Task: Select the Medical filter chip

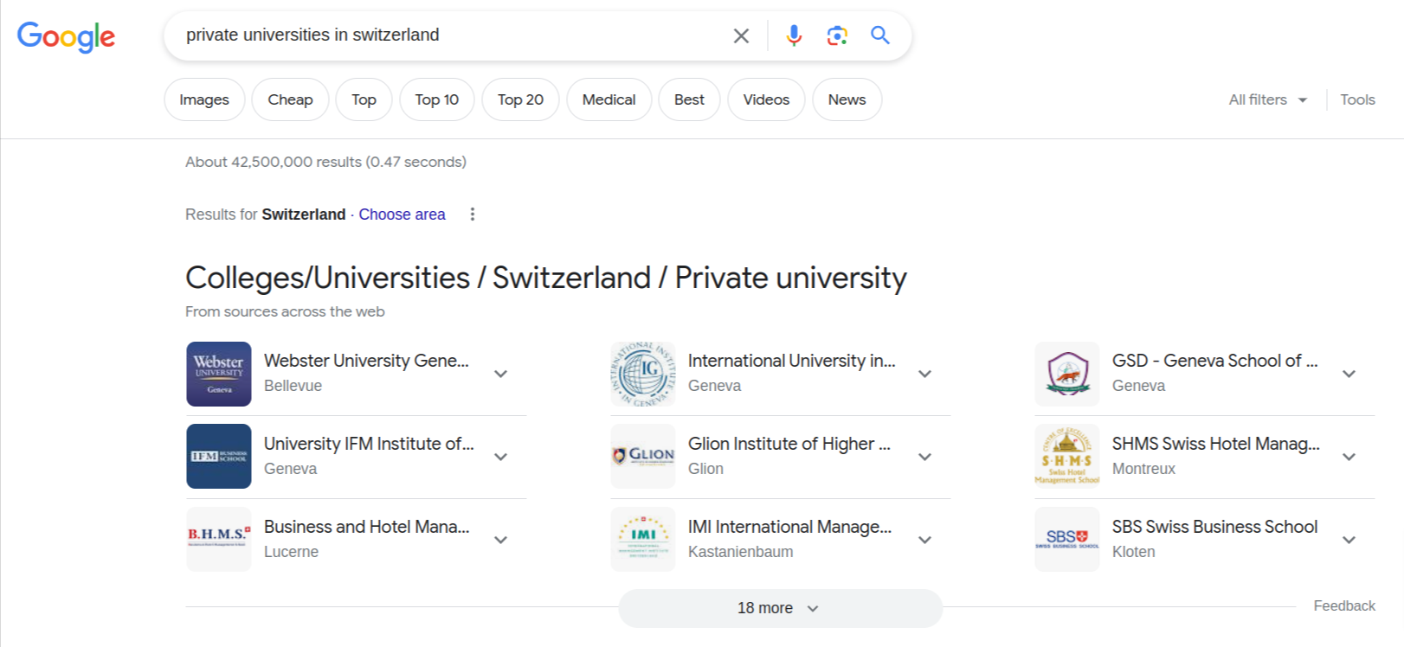Action: click(609, 99)
